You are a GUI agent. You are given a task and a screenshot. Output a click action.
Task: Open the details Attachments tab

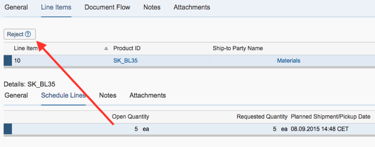coord(147,95)
